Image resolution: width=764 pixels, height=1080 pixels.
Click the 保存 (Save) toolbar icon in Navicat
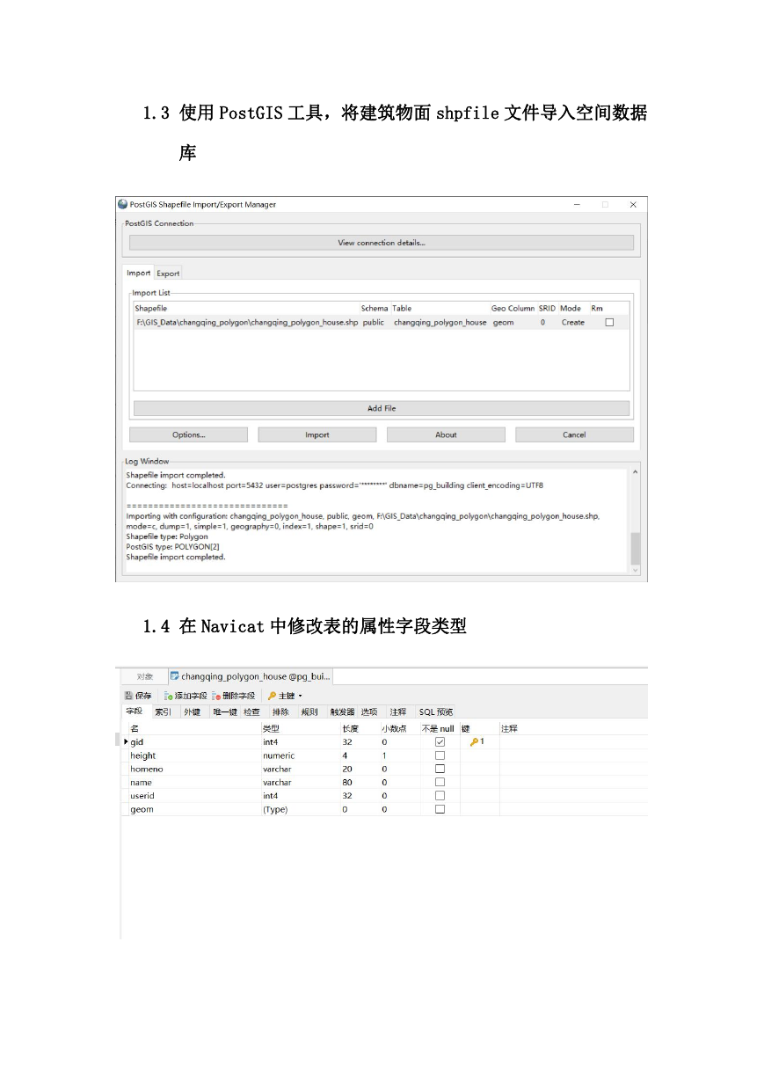pyautogui.click(x=128, y=696)
